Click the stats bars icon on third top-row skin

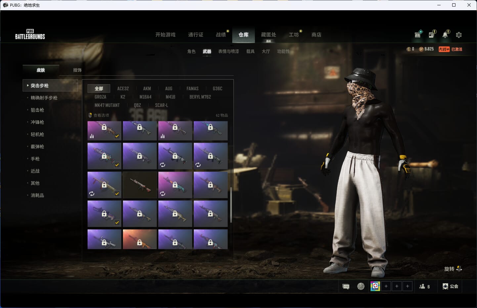pyautogui.click(x=162, y=136)
